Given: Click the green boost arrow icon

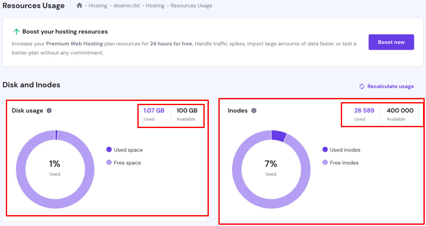Looking at the screenshot, I should pyautogui.click(x=17, y=32).
